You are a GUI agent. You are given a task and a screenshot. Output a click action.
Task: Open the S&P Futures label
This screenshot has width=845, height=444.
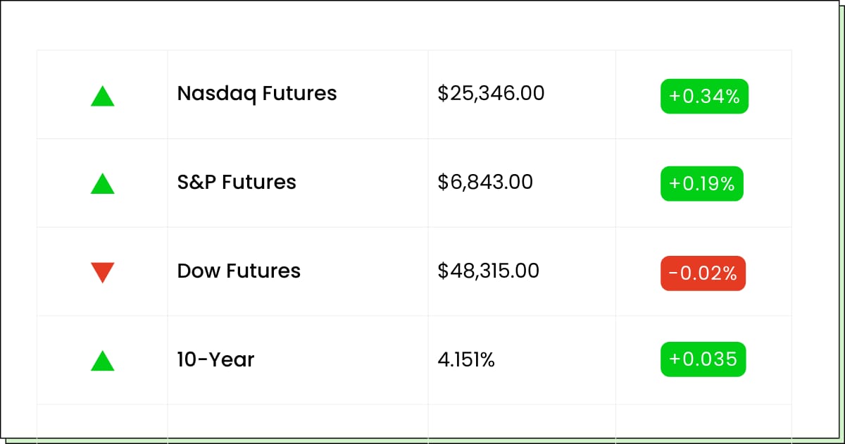click(237, 182)
